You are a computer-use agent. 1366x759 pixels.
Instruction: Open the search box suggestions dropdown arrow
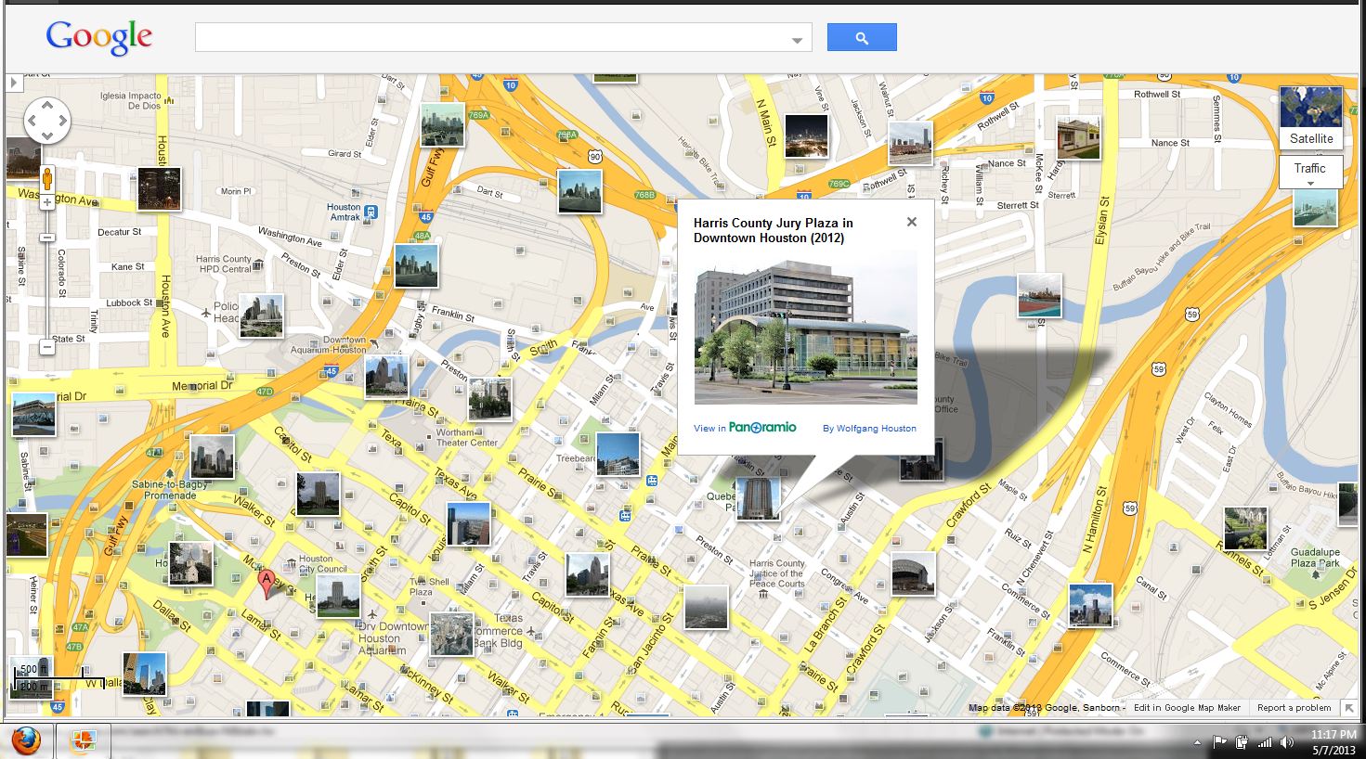(797, 40)
